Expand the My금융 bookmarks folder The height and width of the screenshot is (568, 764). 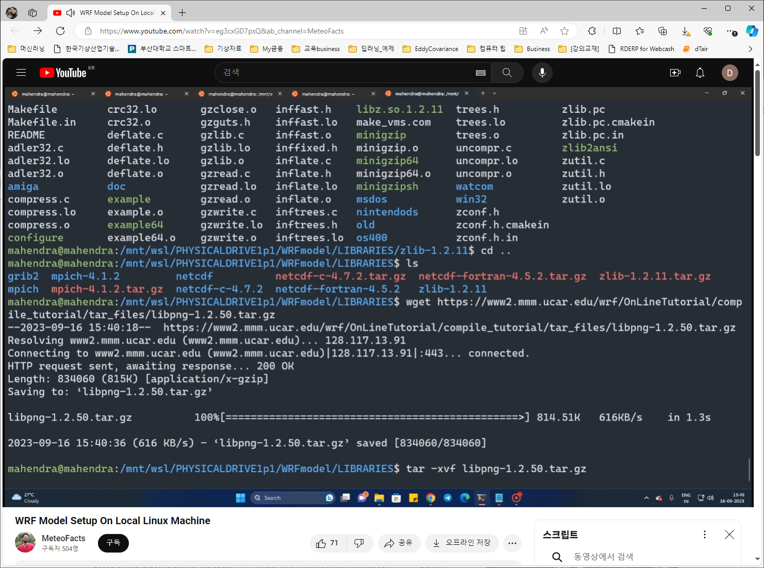[267, 49]
